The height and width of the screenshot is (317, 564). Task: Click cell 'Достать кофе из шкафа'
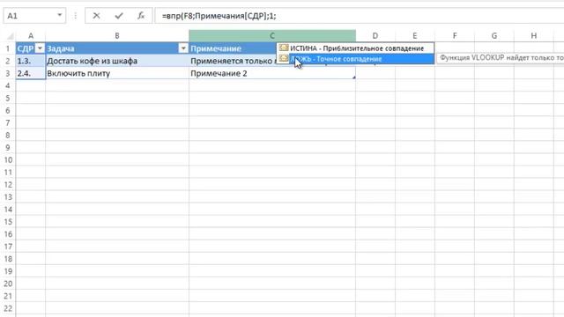click(117, 61)
